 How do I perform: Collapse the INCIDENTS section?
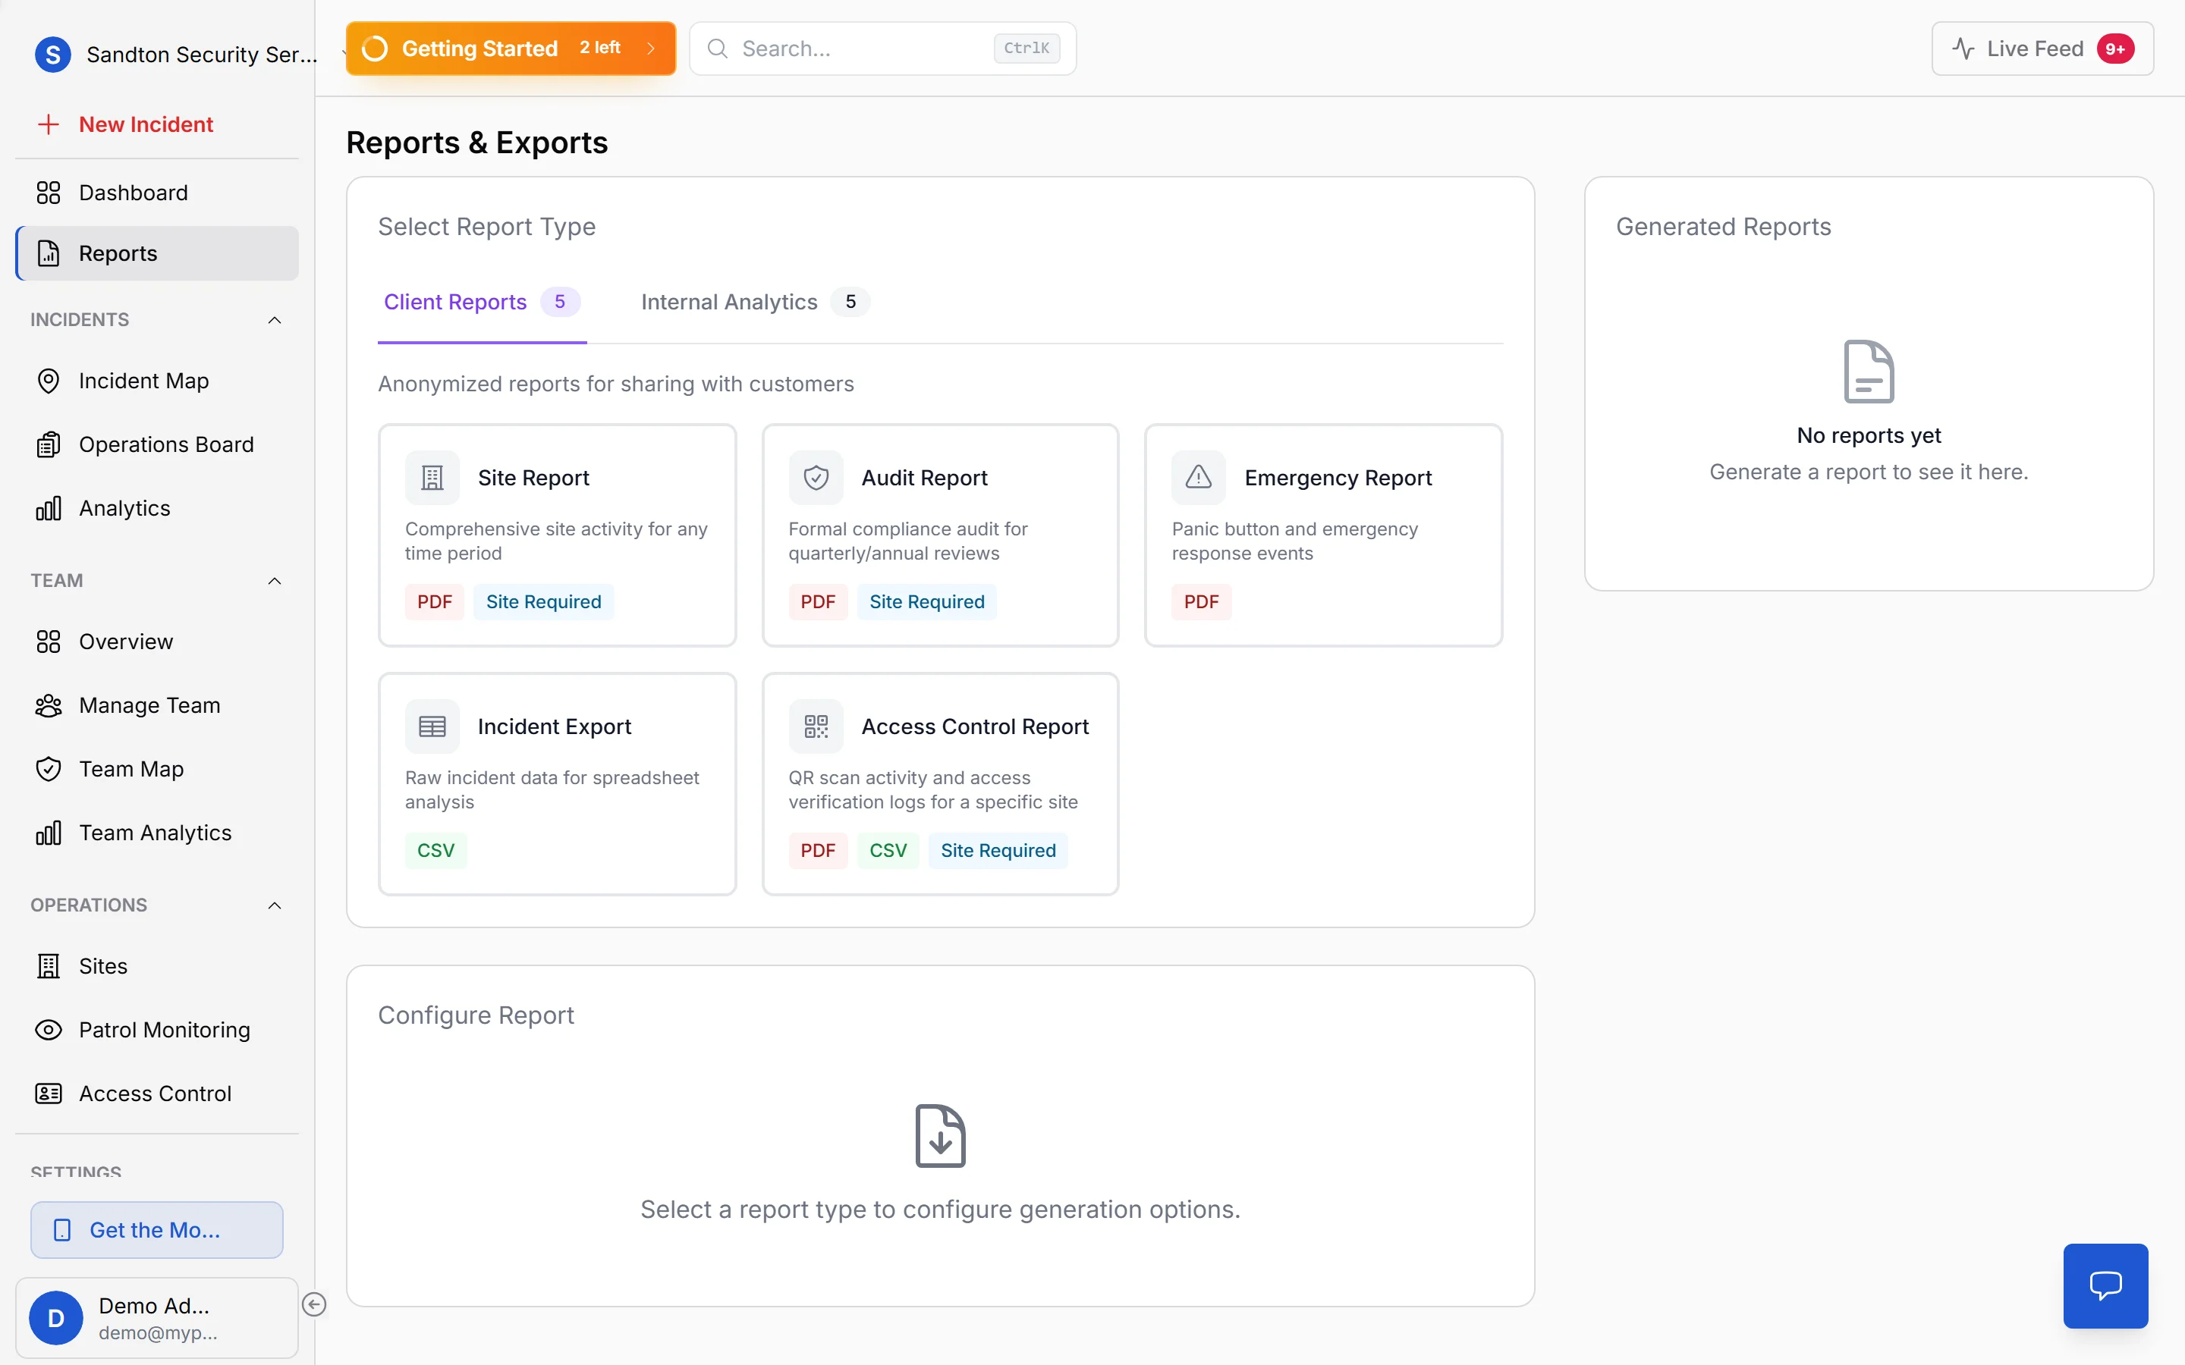275,319
